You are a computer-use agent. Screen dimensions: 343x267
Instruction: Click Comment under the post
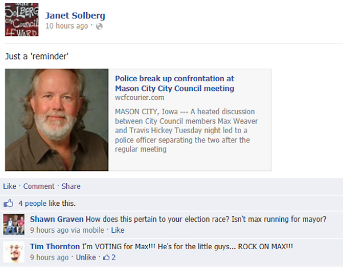click(x=39, y=186)
